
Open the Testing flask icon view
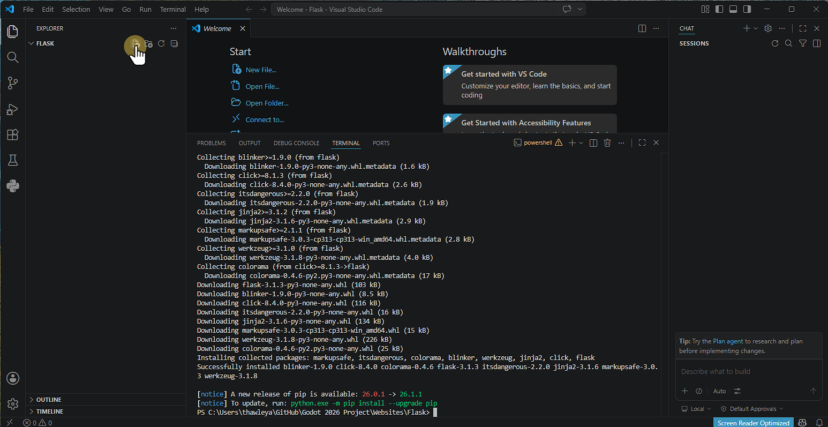(13, 160)
